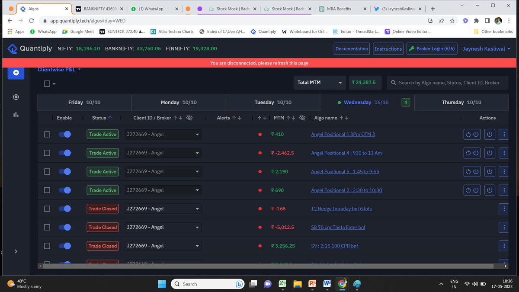Open client dropdown for S8 70 cpr Theta Eater row

pyautogui.click(x=163, y=227)
